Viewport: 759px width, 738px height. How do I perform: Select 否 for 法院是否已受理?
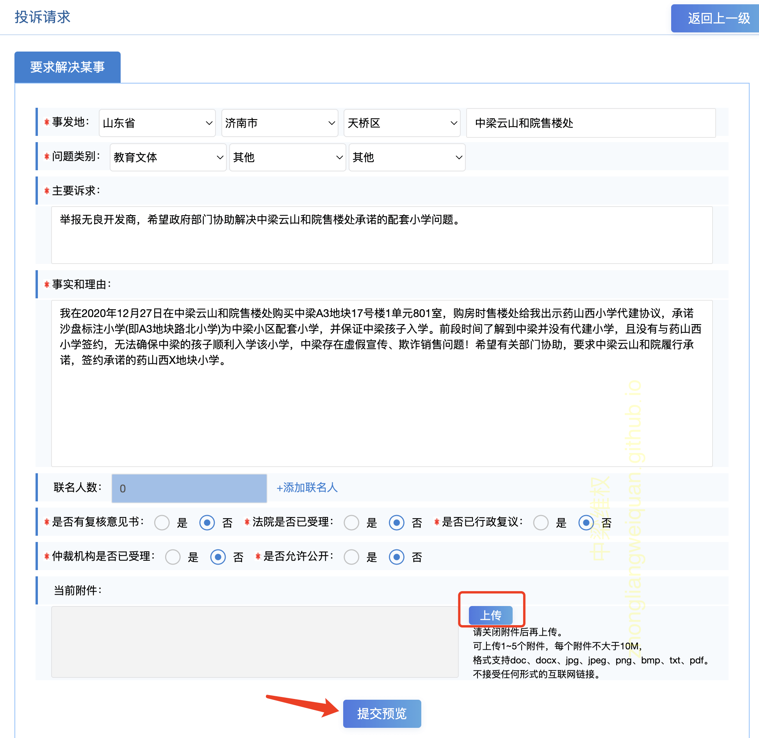click(397, 522)
